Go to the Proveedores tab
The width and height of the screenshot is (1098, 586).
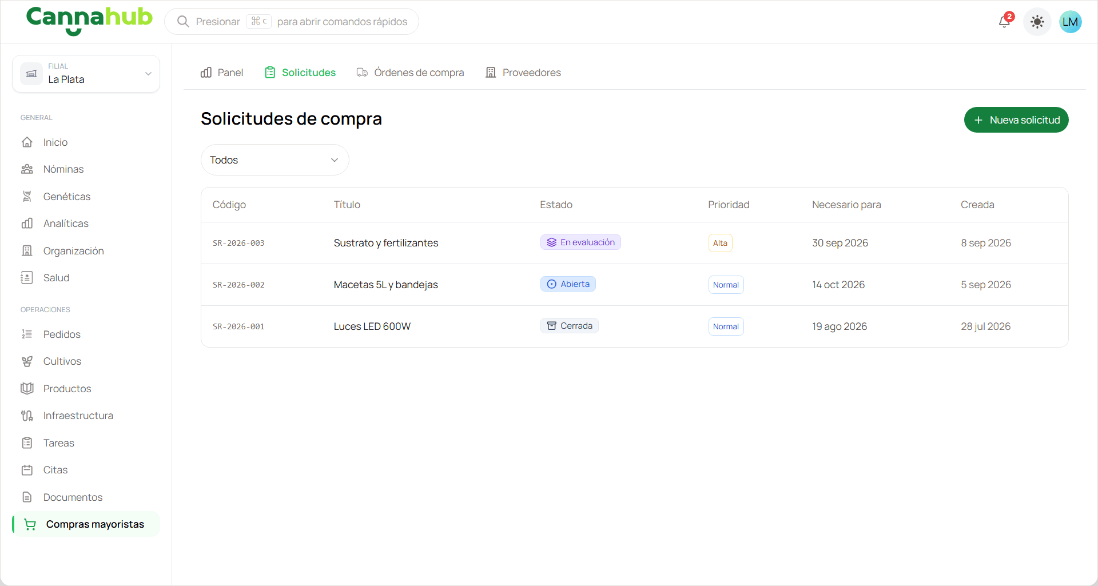(523, 73)
